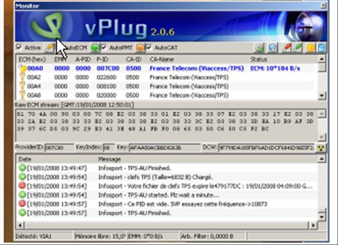Select message 'clefs TPS (Taille=6832 B) Chargé'
Image resolution: width=338 pixels, height=245 pixels.
[155, 177]
